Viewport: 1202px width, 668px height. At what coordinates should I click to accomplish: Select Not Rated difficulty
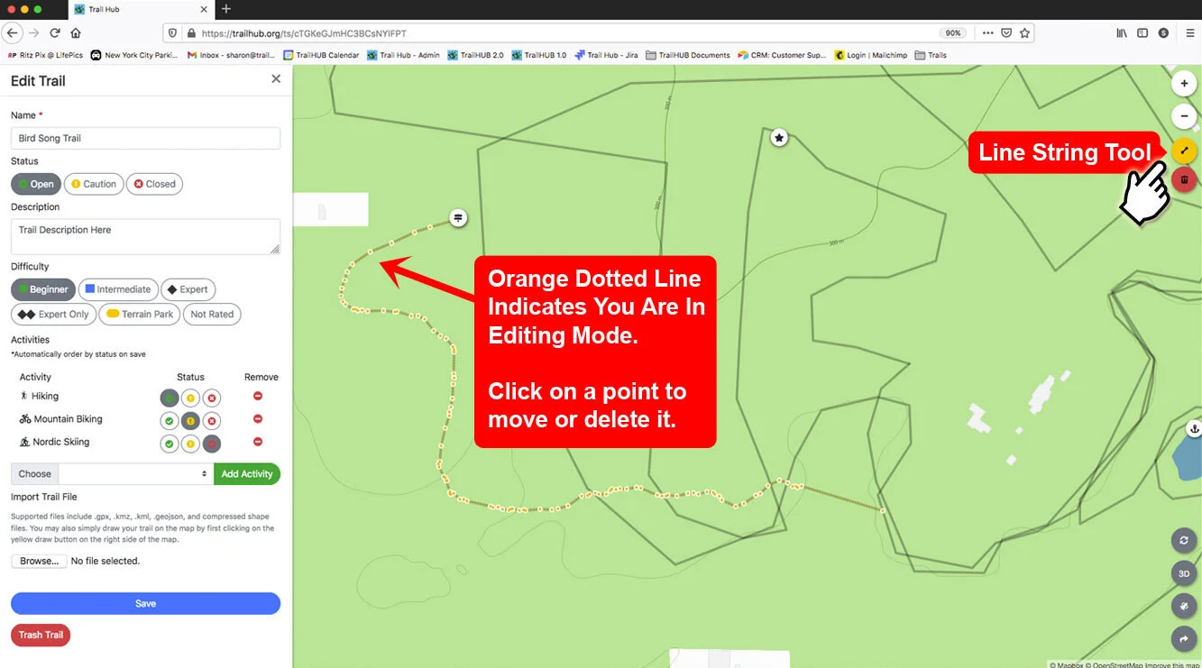(212, 315)
